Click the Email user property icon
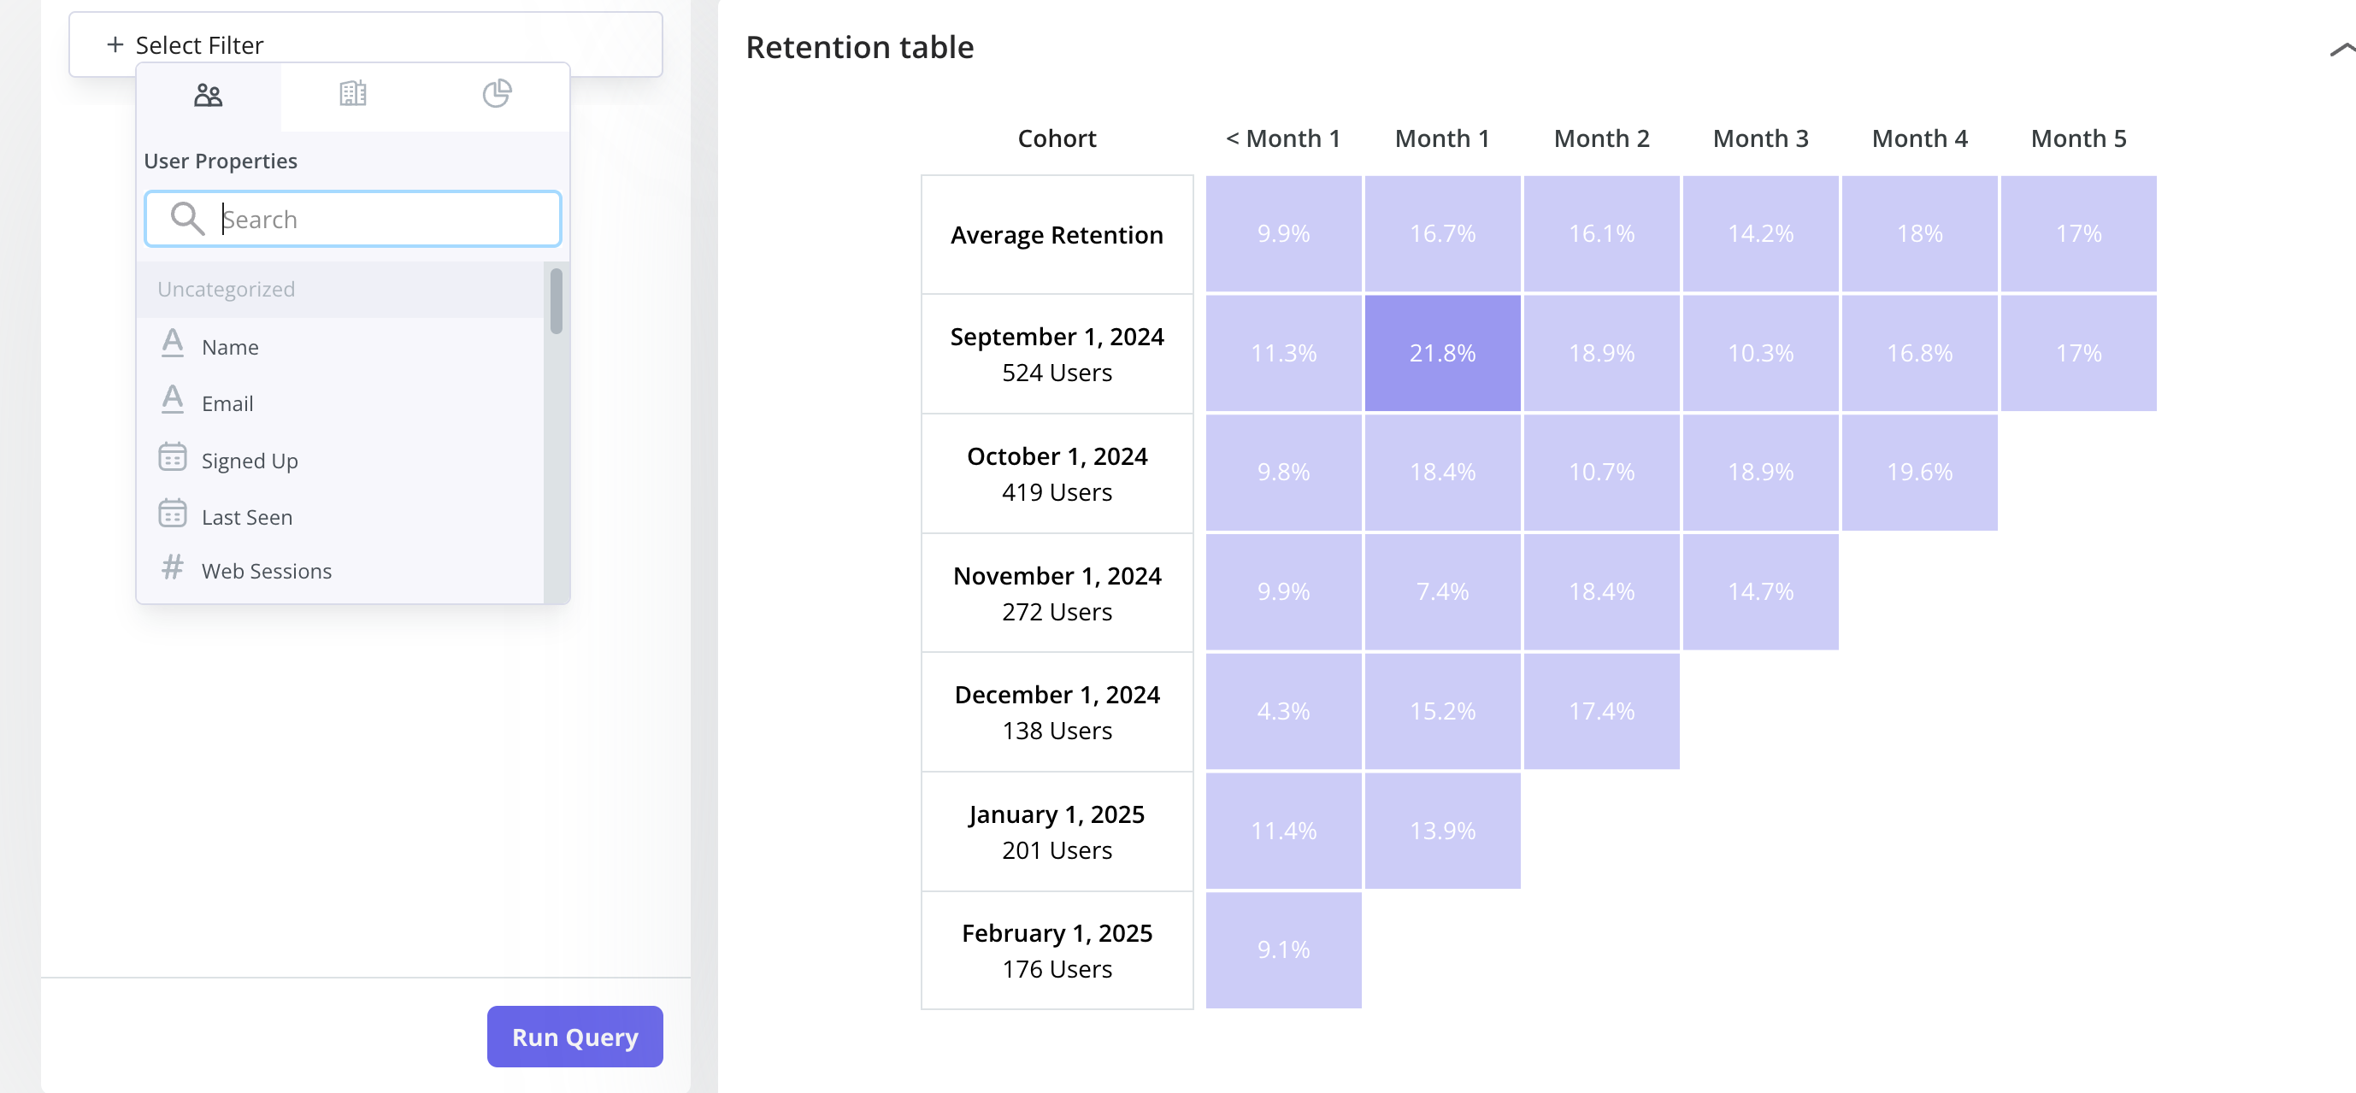This screenshot has height=1093, width=2356. pyautogui.click(x=171, y=401)
